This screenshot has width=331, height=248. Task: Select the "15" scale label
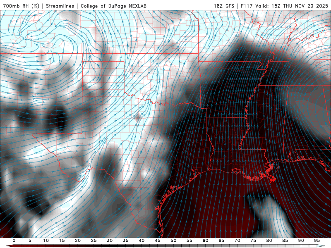pos(62,241)
